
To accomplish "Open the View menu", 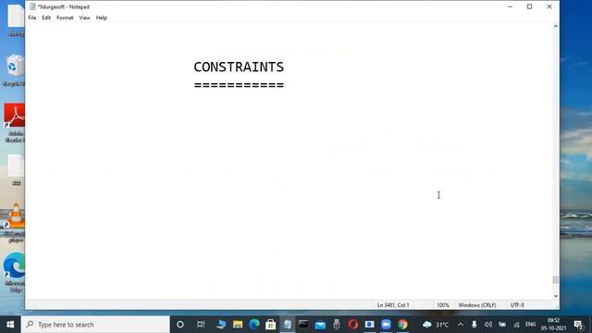I will (84, 18).
